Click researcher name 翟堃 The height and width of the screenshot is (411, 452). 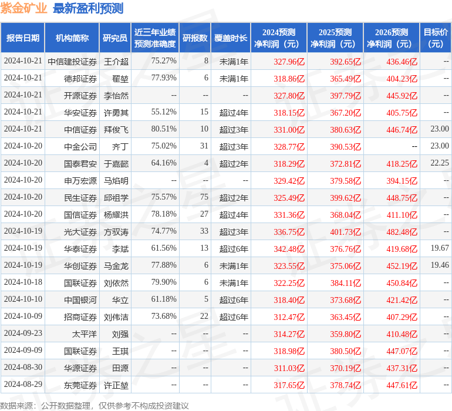point(120,79)
